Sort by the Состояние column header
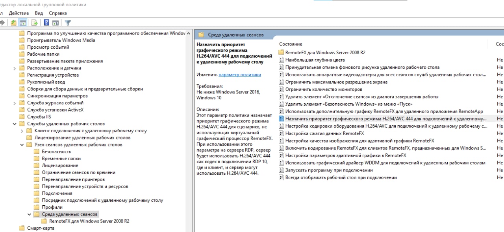504x232 pixels. [x=291, y=44]
